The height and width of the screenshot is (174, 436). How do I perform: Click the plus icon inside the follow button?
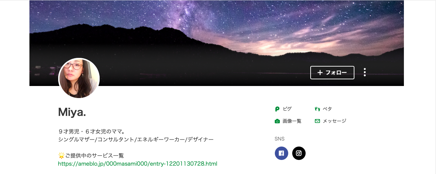point(320,73)
